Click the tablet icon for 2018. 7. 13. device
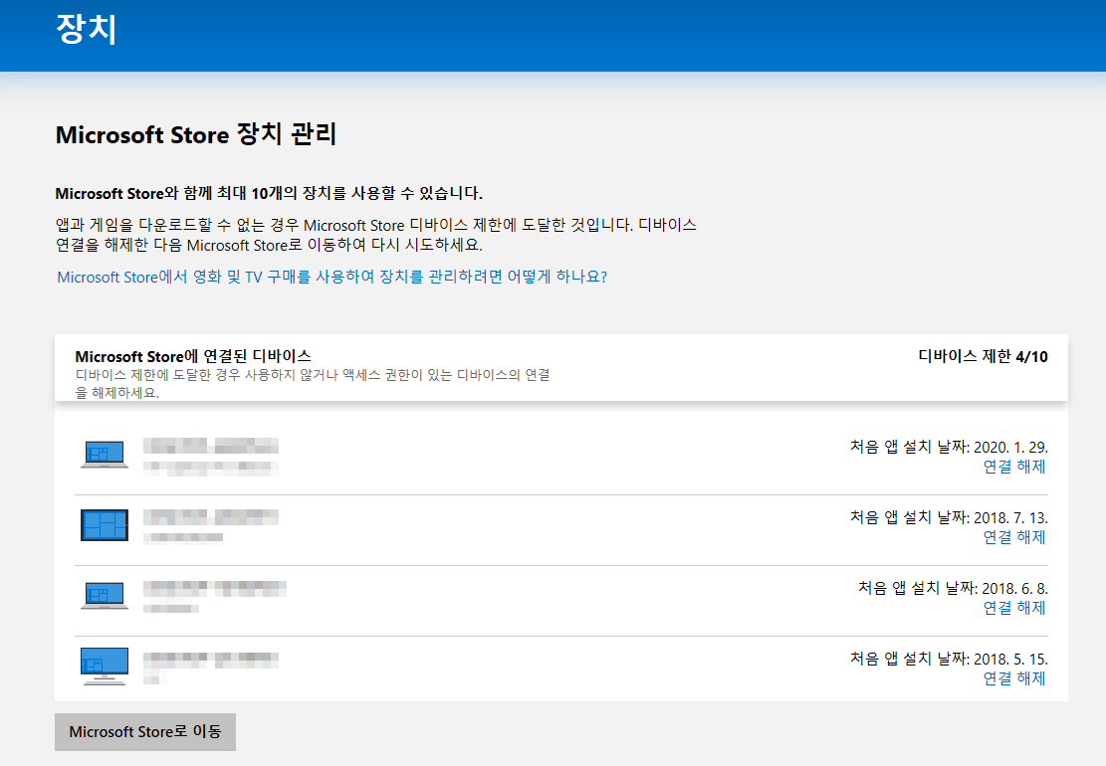The height and width of the screenshot is (766, 1106). pos(105,525)
